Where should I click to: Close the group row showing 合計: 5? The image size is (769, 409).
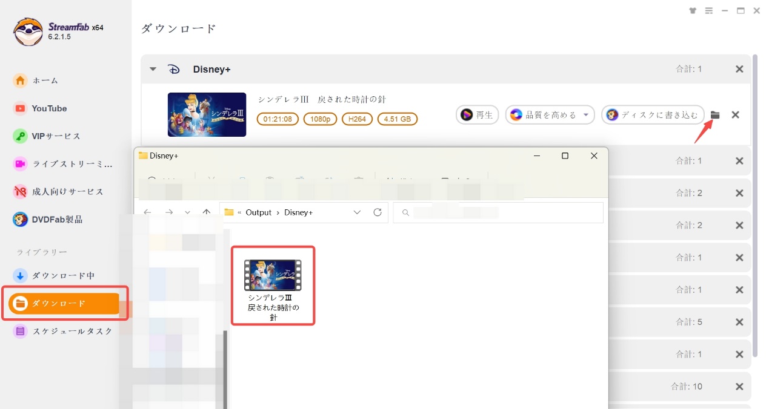click(739, 322)
